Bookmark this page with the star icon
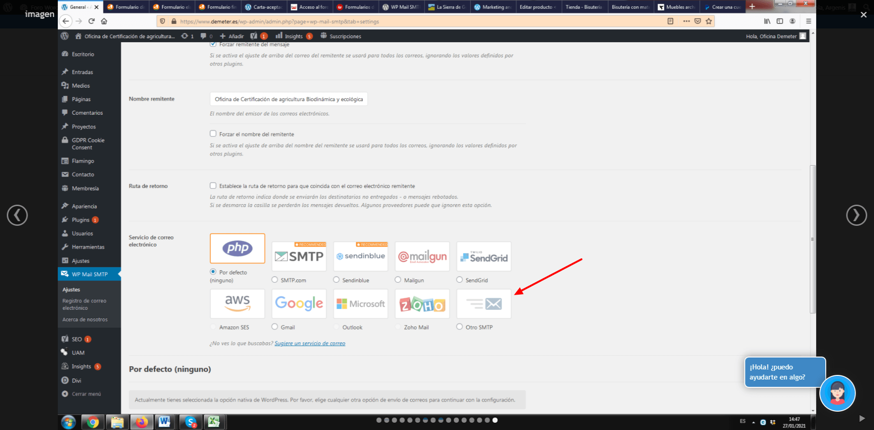Screen dimensions: 874x430 click(x=709, y=21)
